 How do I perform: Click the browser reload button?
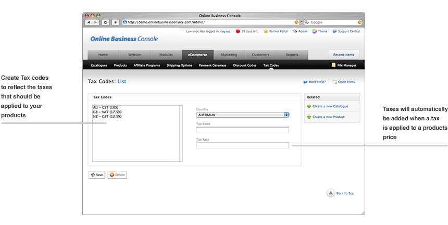106,22
